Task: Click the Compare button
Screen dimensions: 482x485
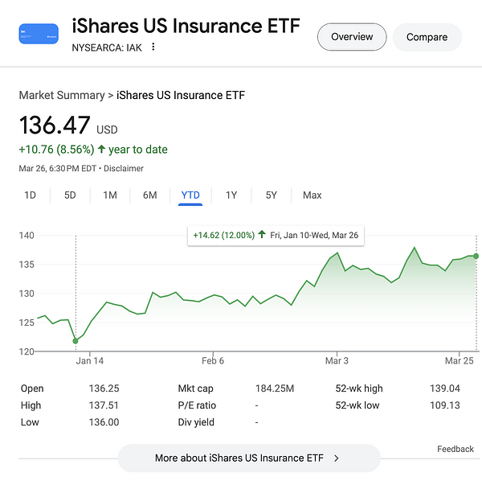Action: (427, 37)
